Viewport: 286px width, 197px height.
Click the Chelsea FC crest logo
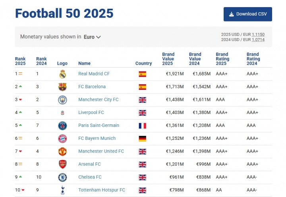coord(62,177)
